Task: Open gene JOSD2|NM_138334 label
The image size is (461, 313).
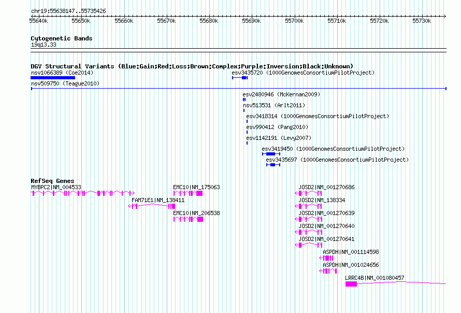Action: (x=322, y=200)
